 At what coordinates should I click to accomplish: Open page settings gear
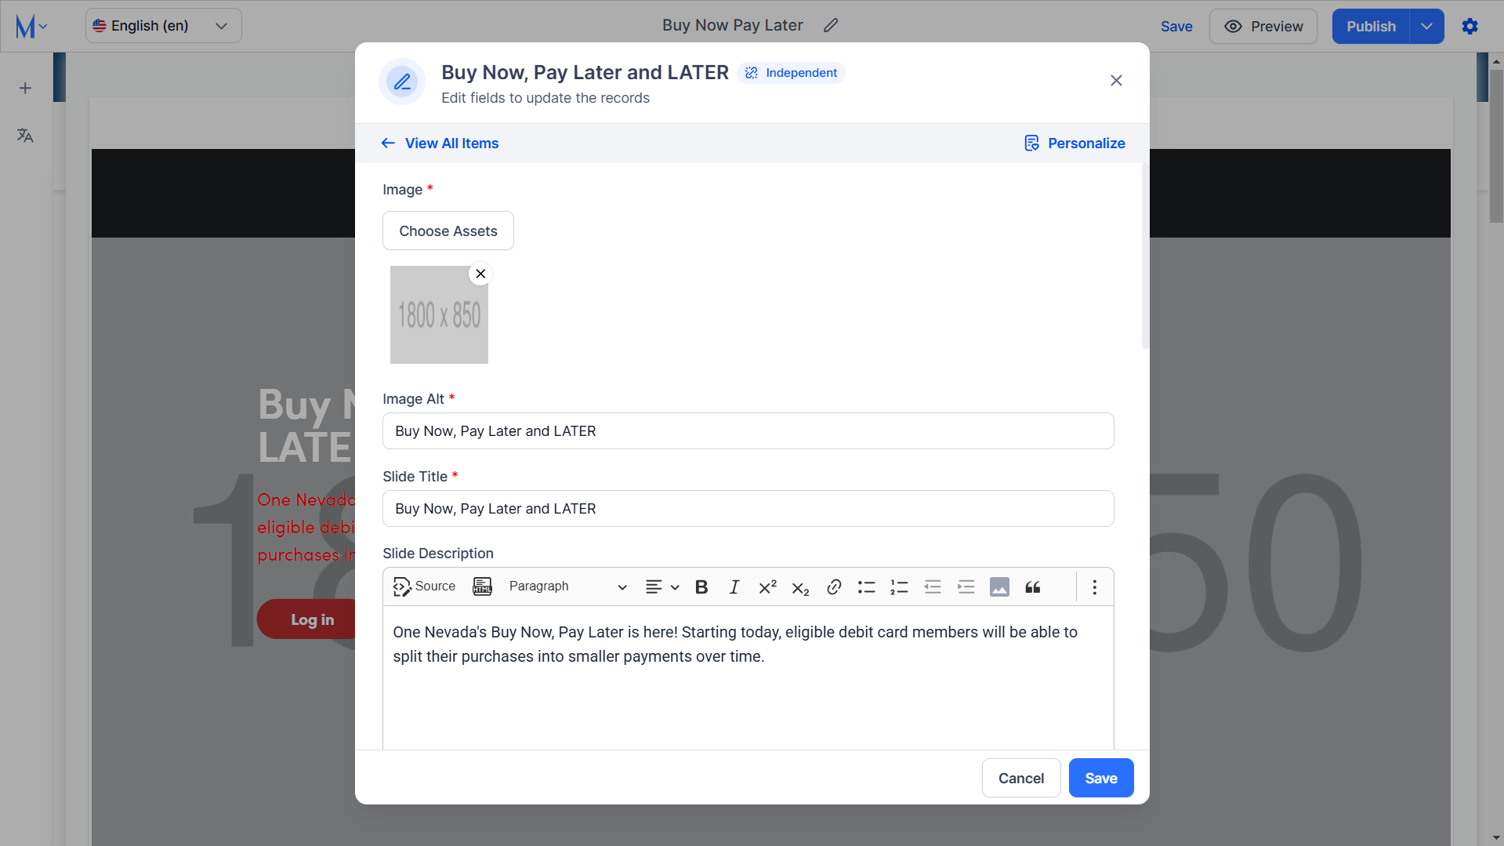coord(1470,26)
